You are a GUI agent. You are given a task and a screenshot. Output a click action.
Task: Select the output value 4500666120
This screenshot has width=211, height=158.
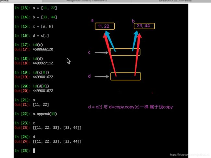click(43, 49)
